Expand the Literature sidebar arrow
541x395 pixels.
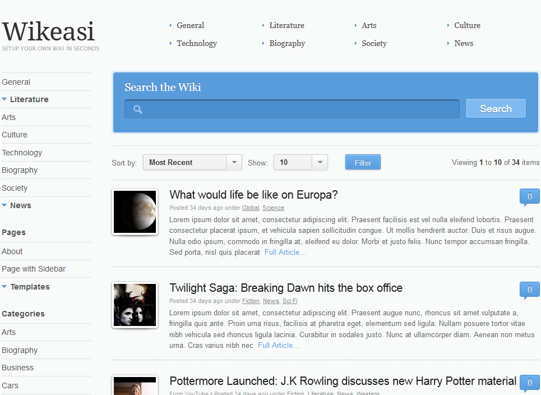coord(4,99)
